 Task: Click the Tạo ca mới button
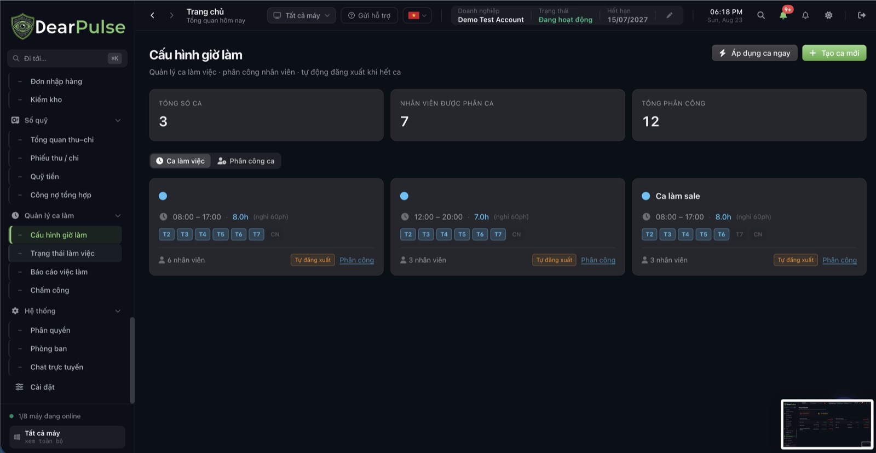coord(834,53)
